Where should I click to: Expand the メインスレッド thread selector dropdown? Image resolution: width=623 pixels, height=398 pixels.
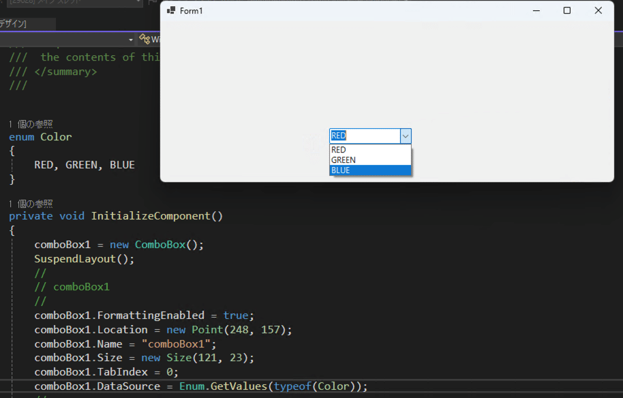pyautogui.click(x=140, y=3)
